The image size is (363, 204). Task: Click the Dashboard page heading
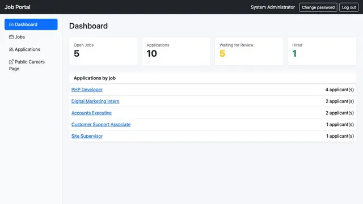(88, 26)
